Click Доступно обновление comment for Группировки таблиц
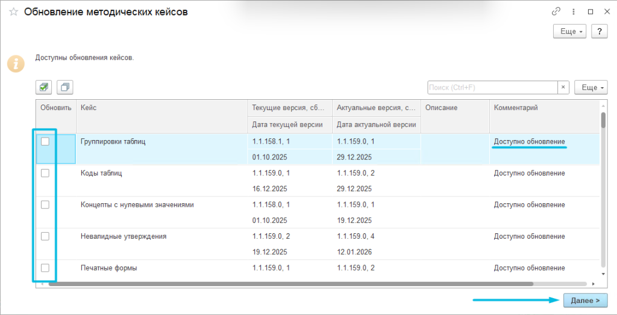The height and width of the screenshot is (315, 617). pyautogui.click(x=530, y=141)
